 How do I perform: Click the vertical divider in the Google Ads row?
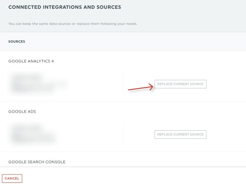tap(123, 134)
